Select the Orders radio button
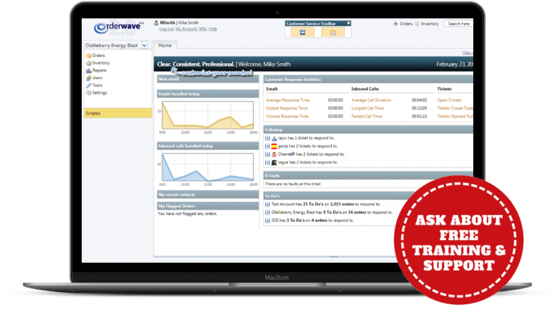This screenshot has height=312, width=555. point(395,24)
